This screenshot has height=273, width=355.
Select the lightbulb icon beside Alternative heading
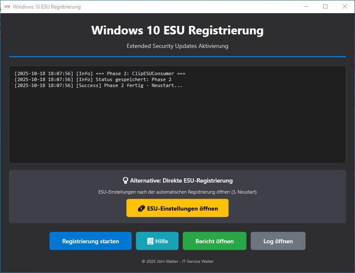[125, 180]
